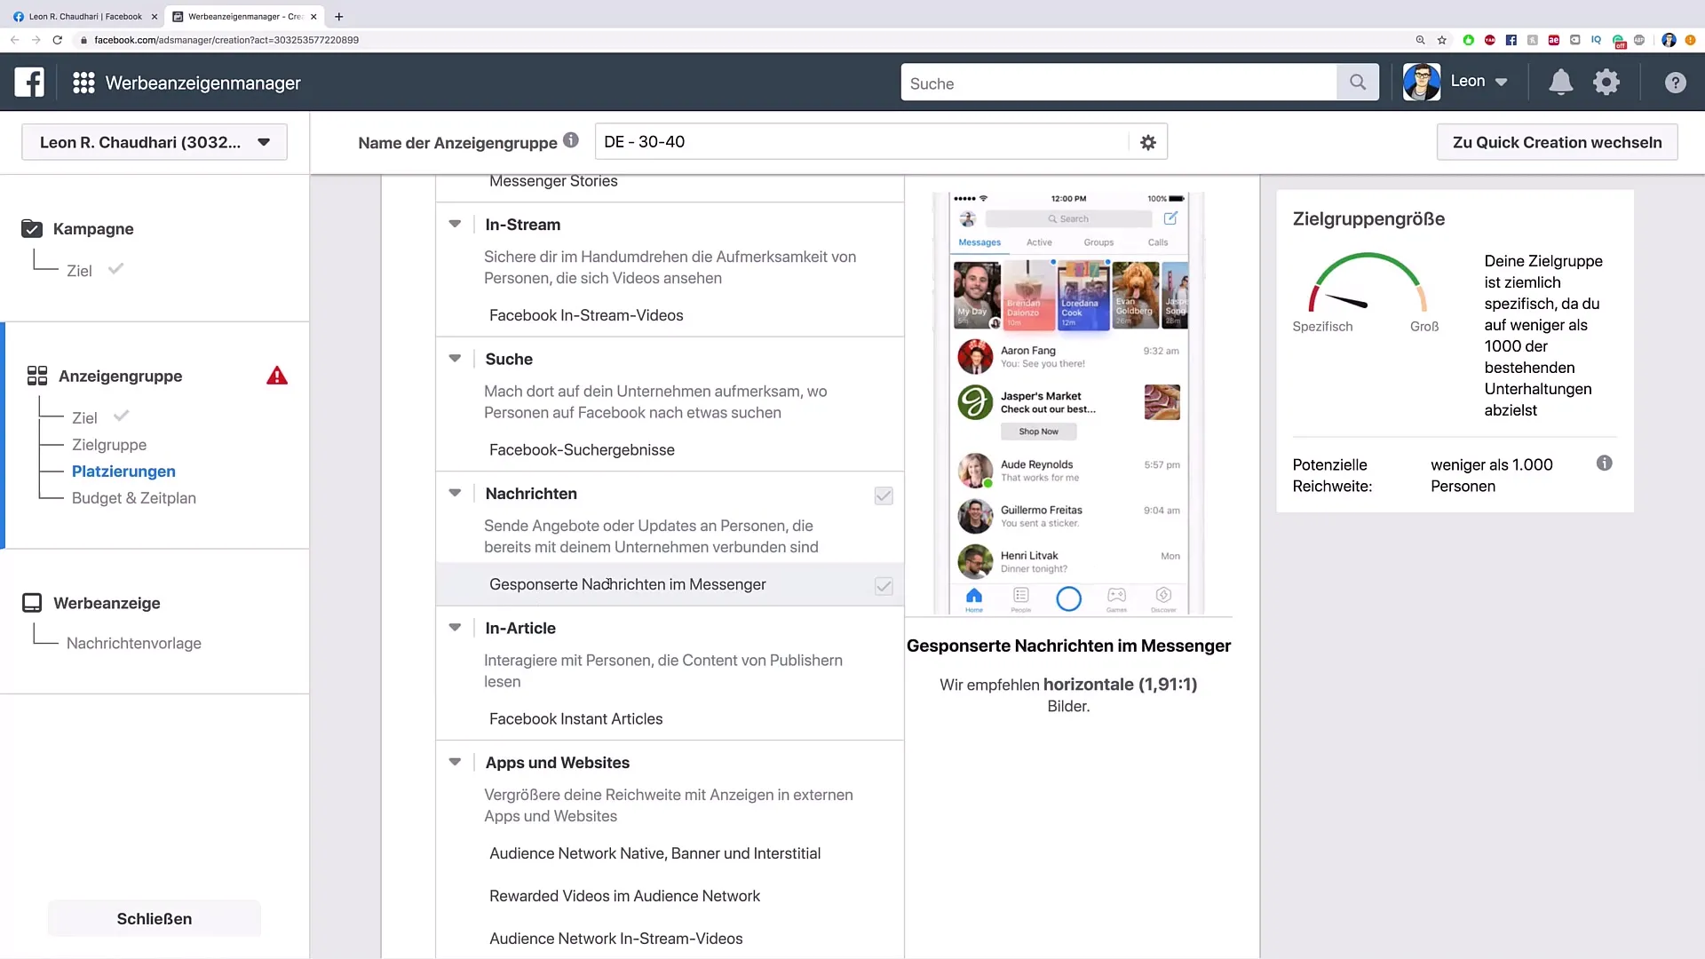The width and height of the screenshot is (1705, 959).
Task: Open Werbeanzeige section in sidebar
Action: [x=107, y=603]
